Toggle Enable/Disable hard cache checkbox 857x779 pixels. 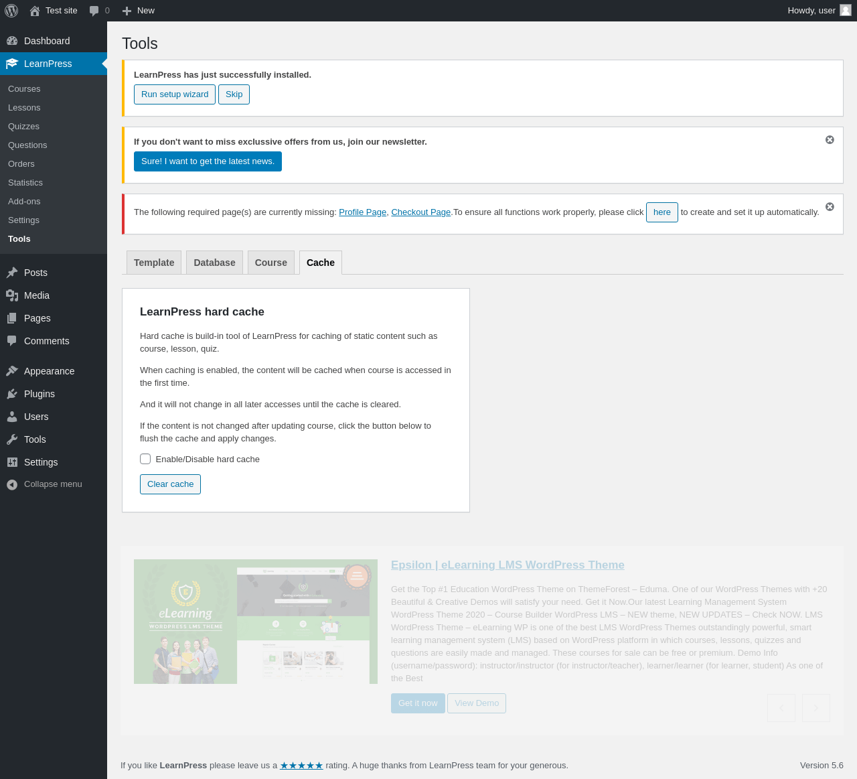click(x=145, y=459)
